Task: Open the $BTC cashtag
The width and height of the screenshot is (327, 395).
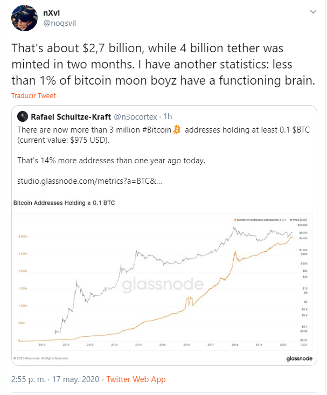Action: tap(301, 130)
